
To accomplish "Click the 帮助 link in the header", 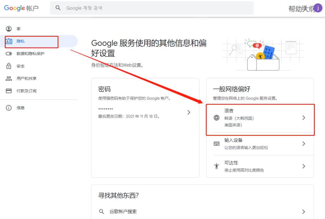I will [x=295, y=9].
